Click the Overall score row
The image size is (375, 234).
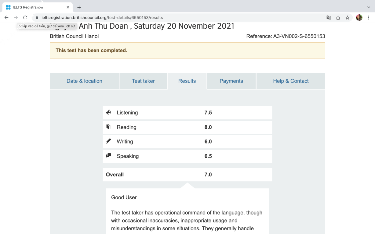pos(187,175)
